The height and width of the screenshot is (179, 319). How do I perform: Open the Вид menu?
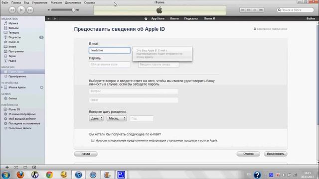(x=26, y=2)
